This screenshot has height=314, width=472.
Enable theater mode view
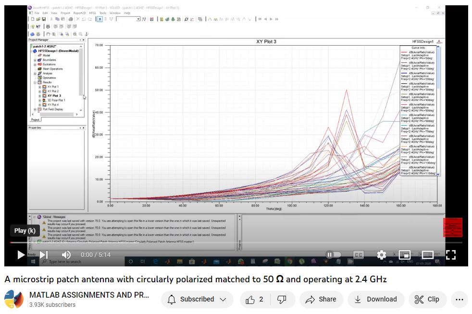pos(427,255)
